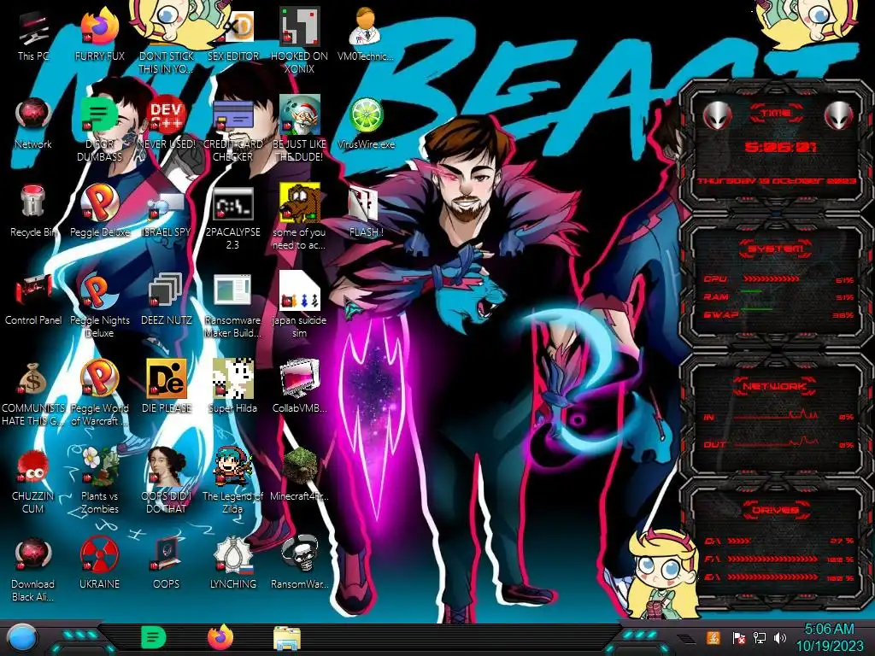Click the RAM usage bar in SYSTEM widget
The width and height of the screenshot is (875, 656).
[752, 292]
